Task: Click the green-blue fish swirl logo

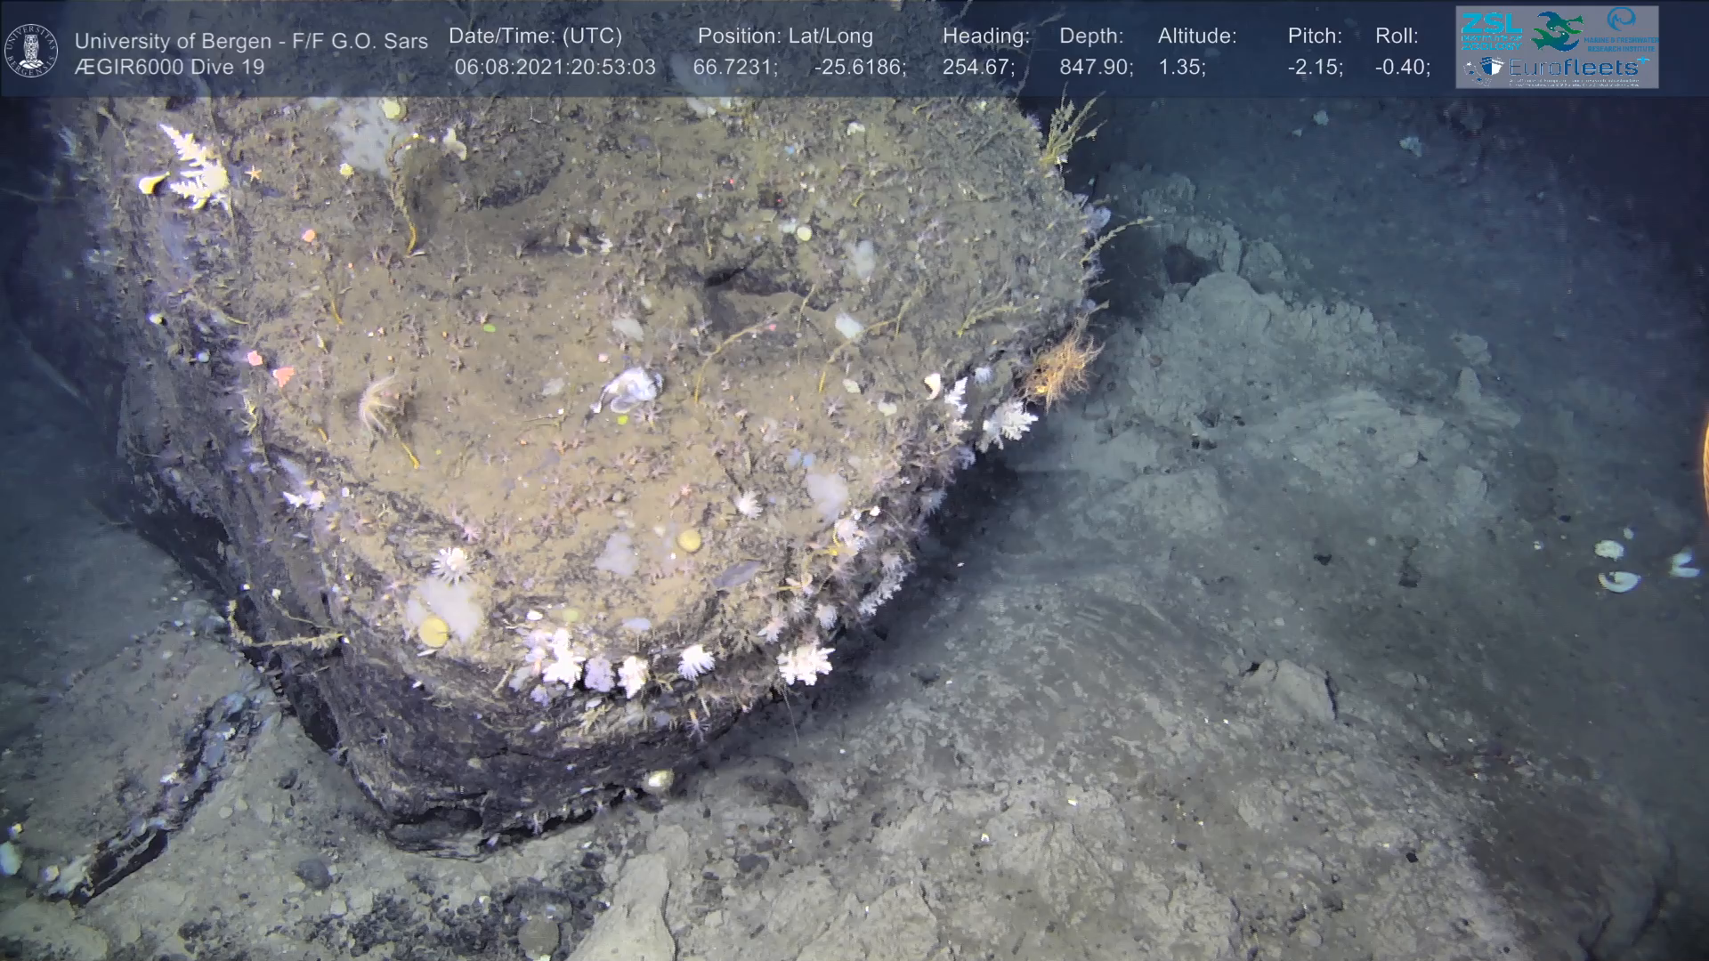Action: pyautogui.click(x=1557, y=30)
